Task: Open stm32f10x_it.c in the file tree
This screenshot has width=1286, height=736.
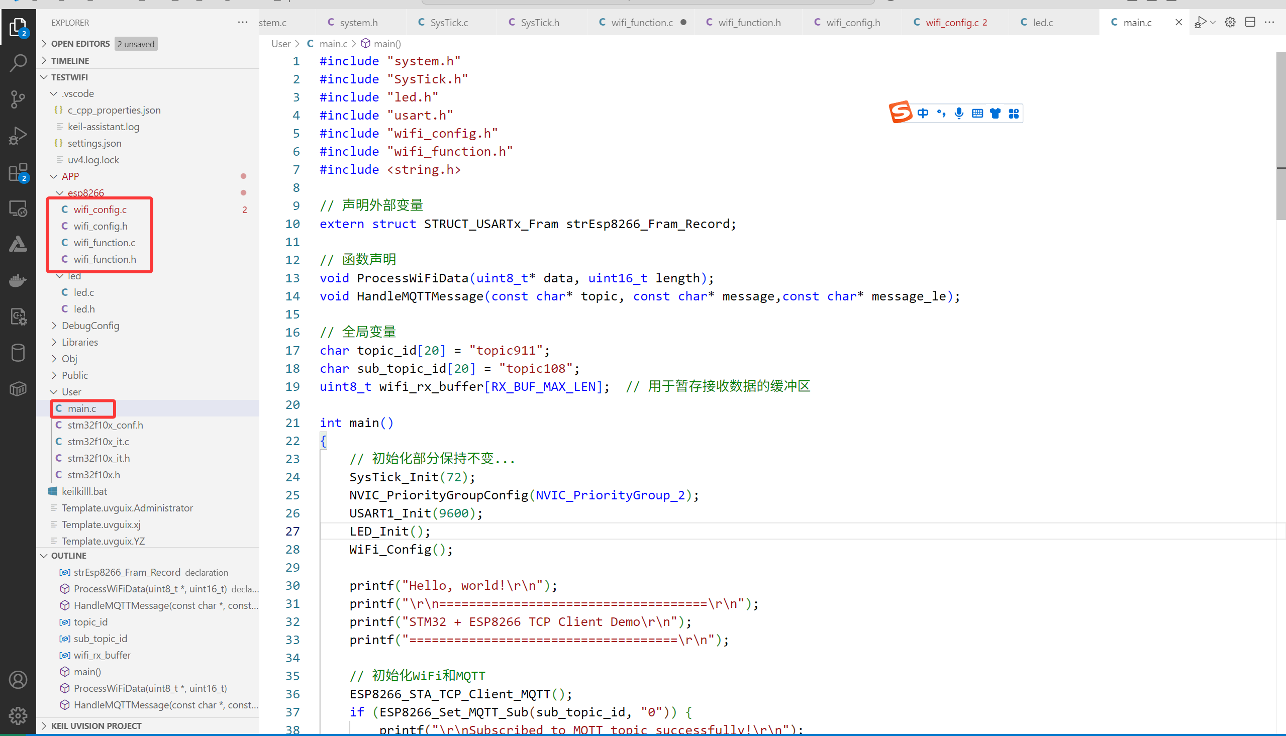Action: (98, 441)
